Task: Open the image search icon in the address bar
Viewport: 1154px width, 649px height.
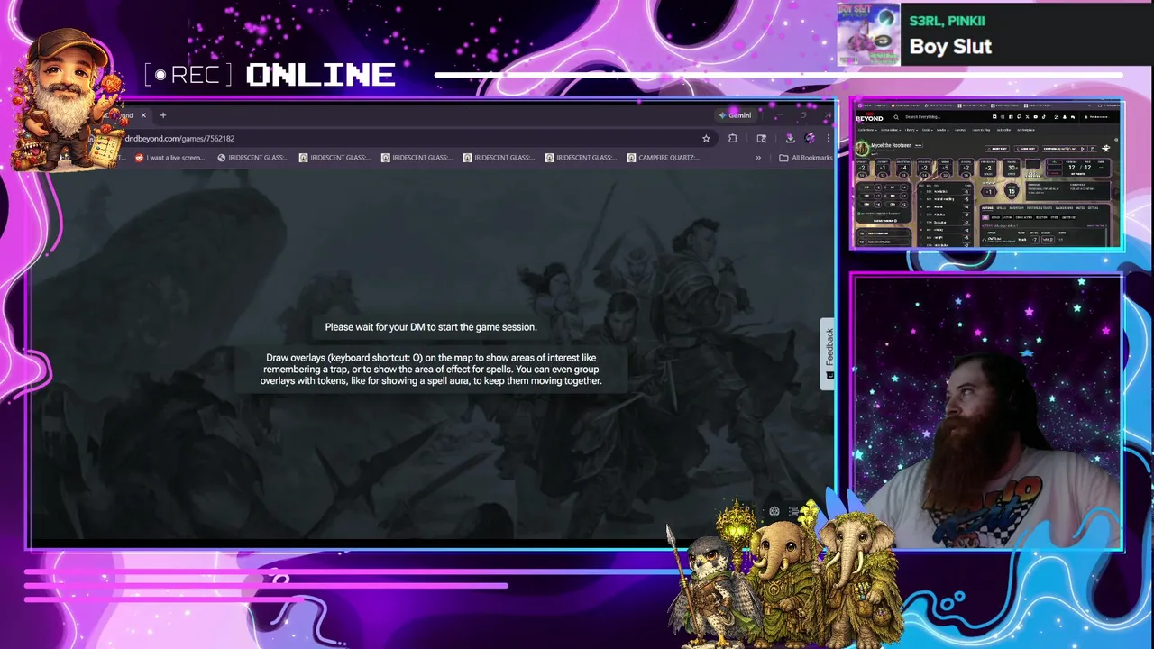Action: [x=762, y=138]
